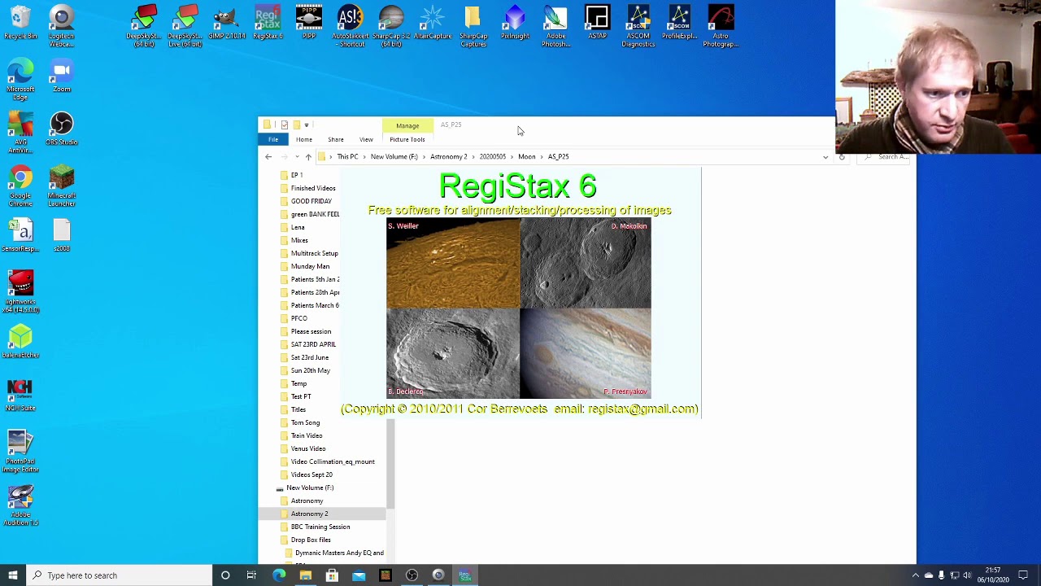Open the Recycle Bin desktop icon
This screenshot has width=1041, height=586.
point(20,23)
